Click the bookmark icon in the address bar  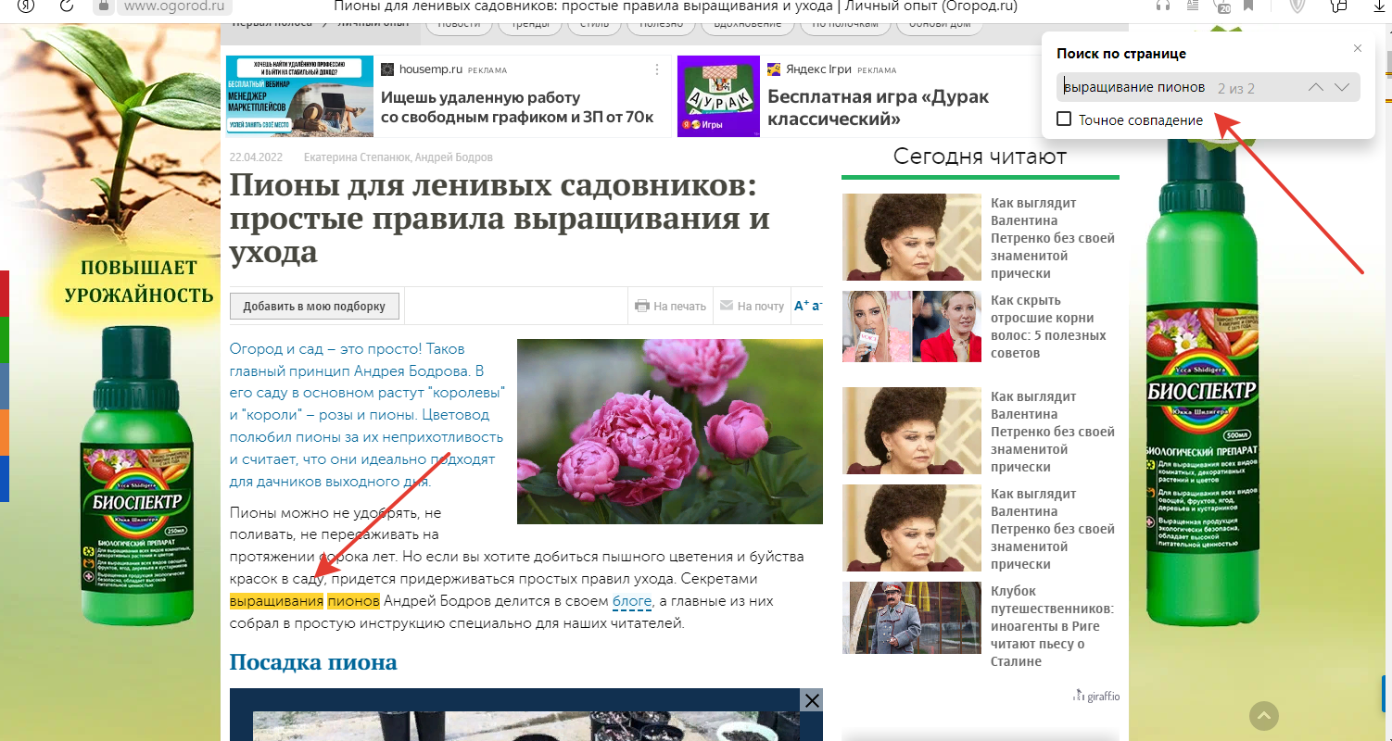point(1247,6)
